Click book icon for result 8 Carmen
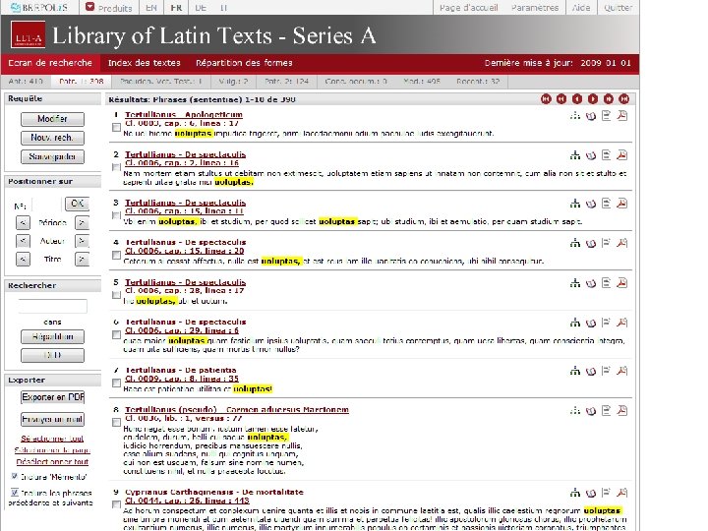 point(591,411)
